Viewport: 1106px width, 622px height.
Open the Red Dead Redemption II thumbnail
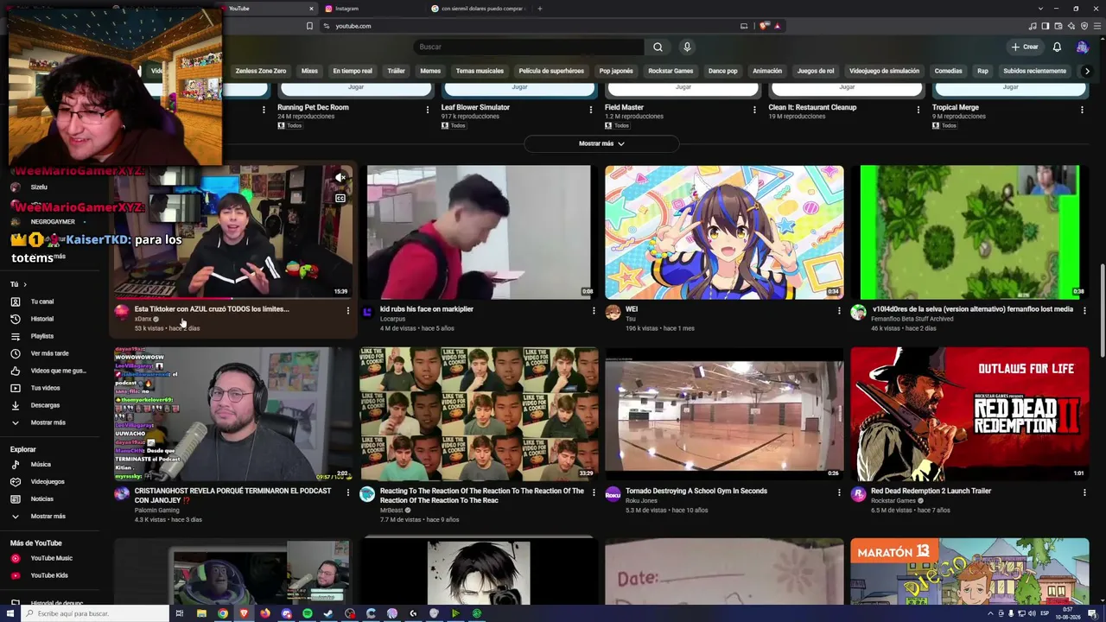969,414
